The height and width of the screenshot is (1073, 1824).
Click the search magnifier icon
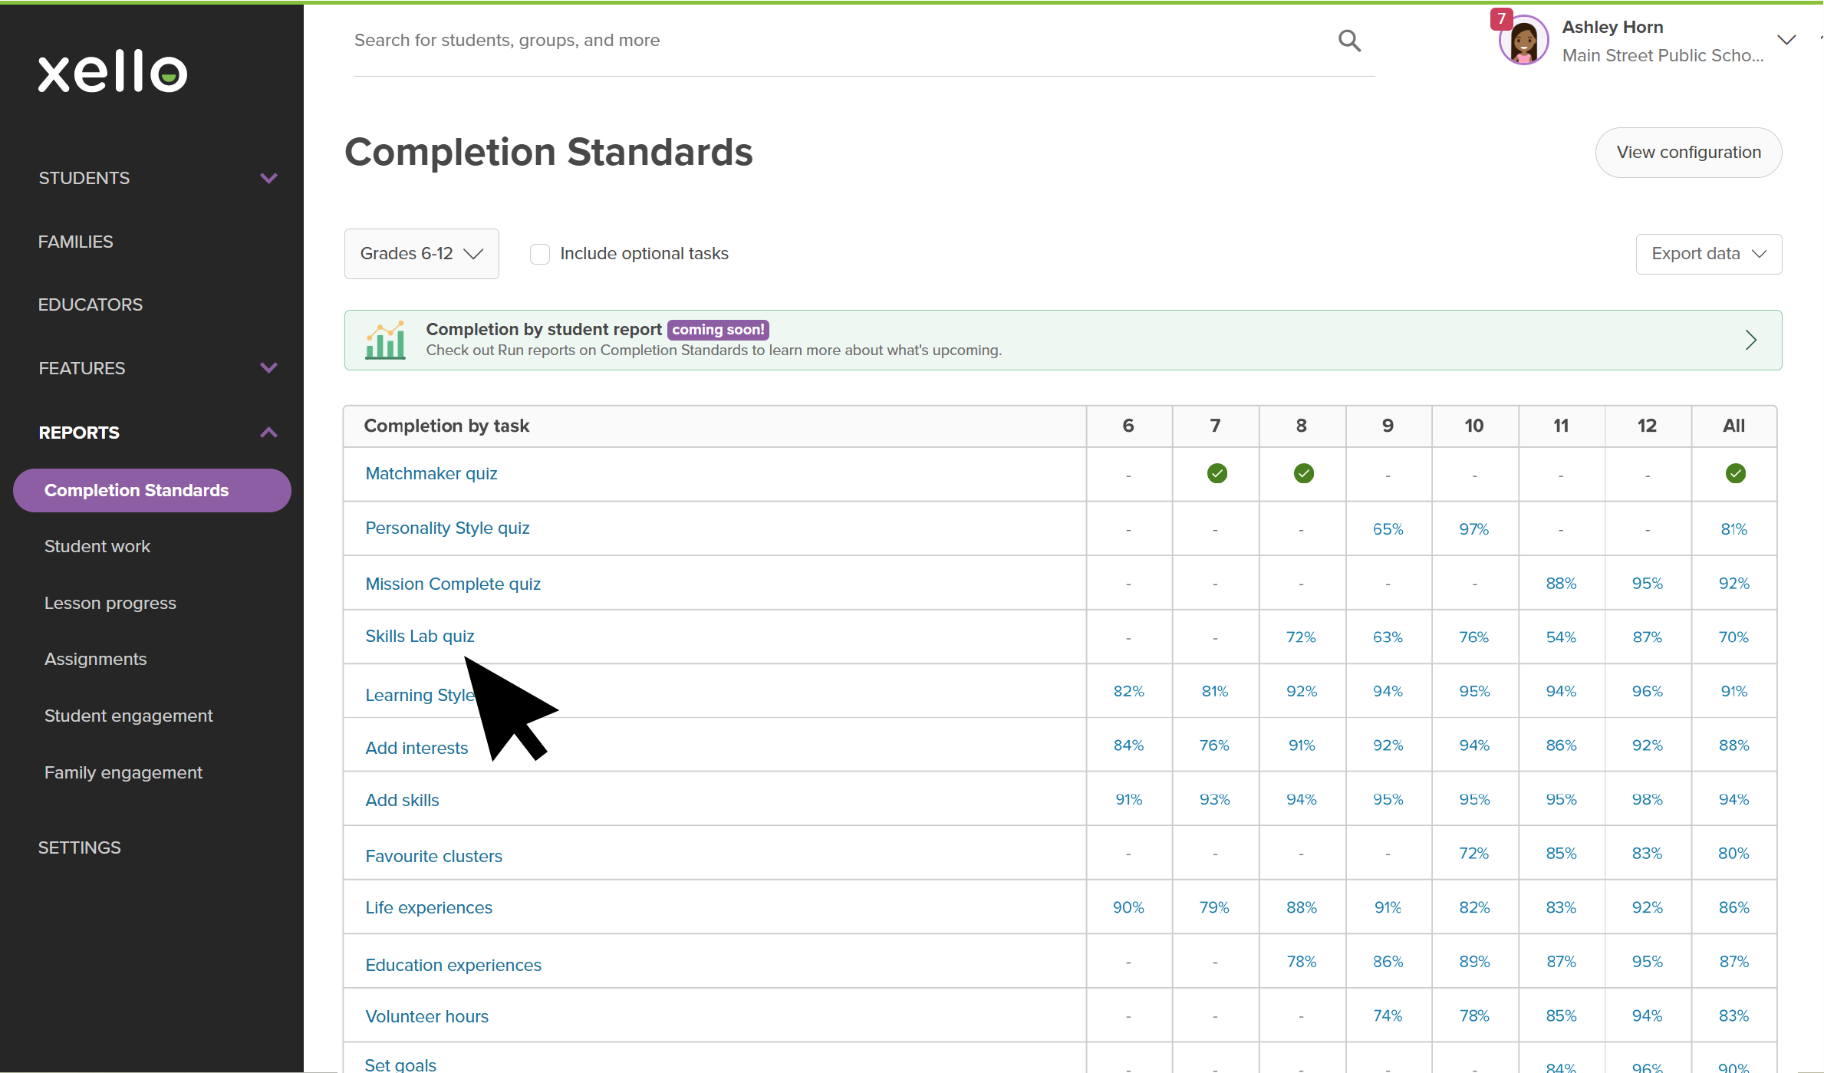(x=1349, y=41)
